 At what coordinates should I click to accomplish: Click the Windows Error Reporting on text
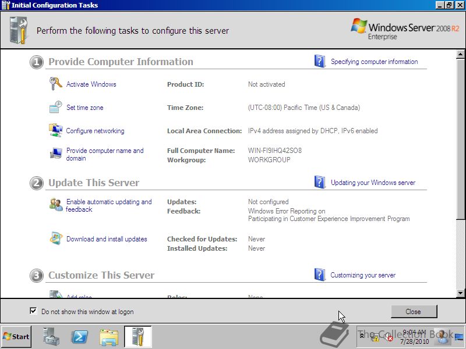tap(287, 211)
